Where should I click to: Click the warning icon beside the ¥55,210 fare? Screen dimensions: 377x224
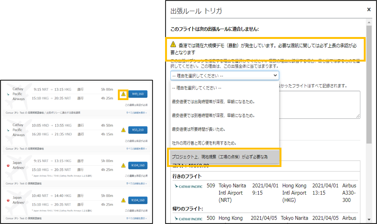point(124,130)
